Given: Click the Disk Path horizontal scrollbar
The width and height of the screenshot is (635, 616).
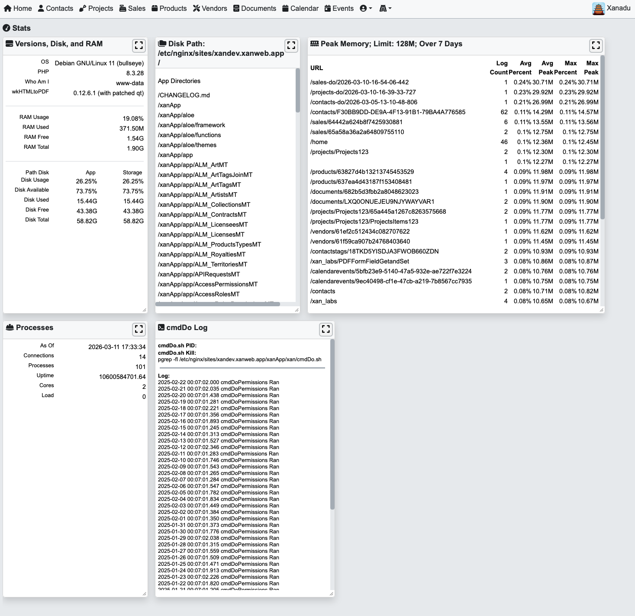Looking at the screenshot, I should pyautogui.click(x=217, y=304).
